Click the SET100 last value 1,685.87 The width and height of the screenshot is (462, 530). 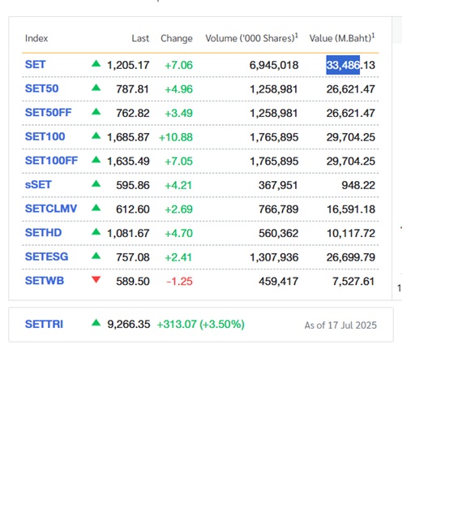[x=128, y=137]
